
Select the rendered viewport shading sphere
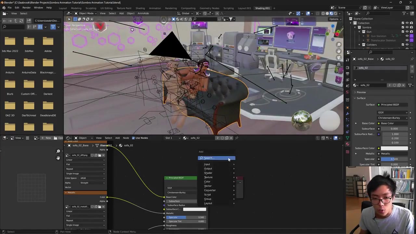coord(335,13)
